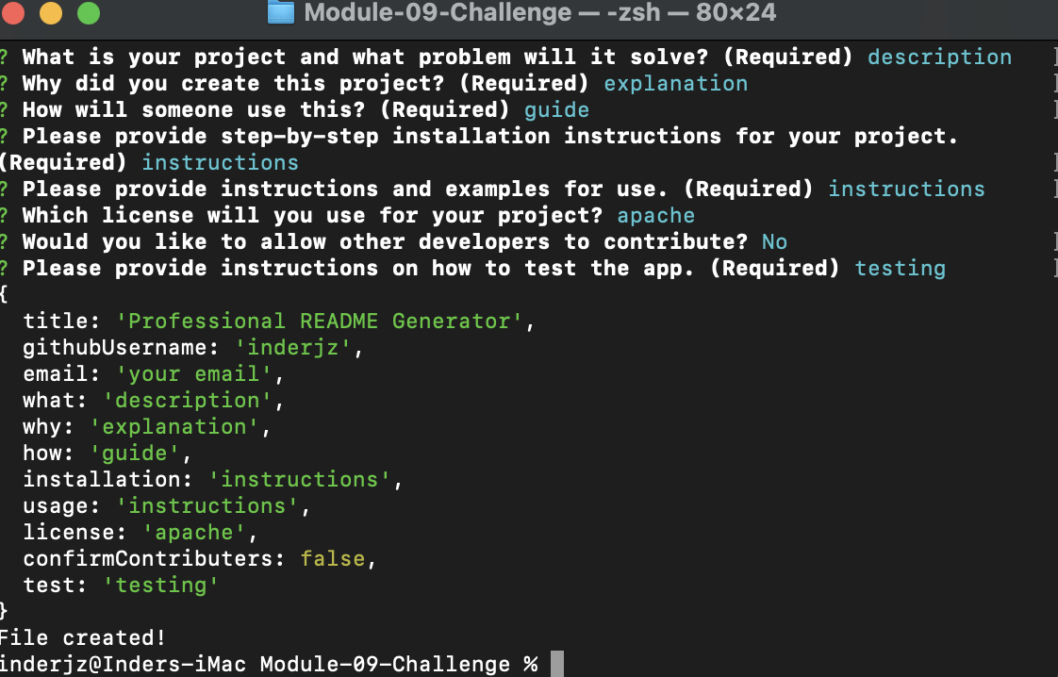Click the 'your email' placeholder value
The height and width of the screenshot is (677, 1058).
[x=195, y=373]
